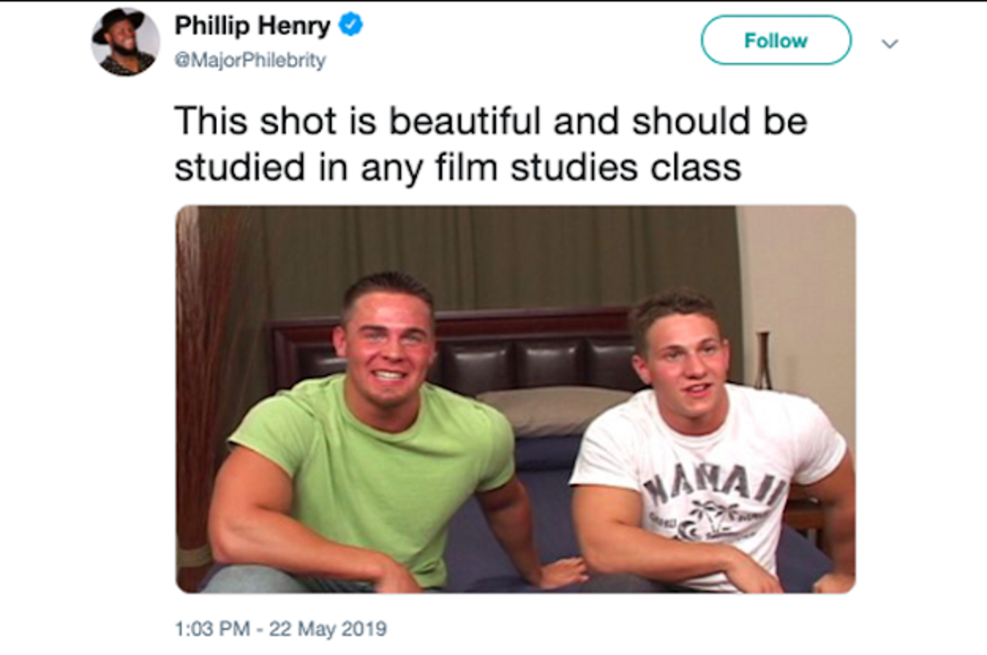Click the tweet text about film studies
Viewport: 987px width, 655px height.
pyautogui.click(x=490, y=144)
